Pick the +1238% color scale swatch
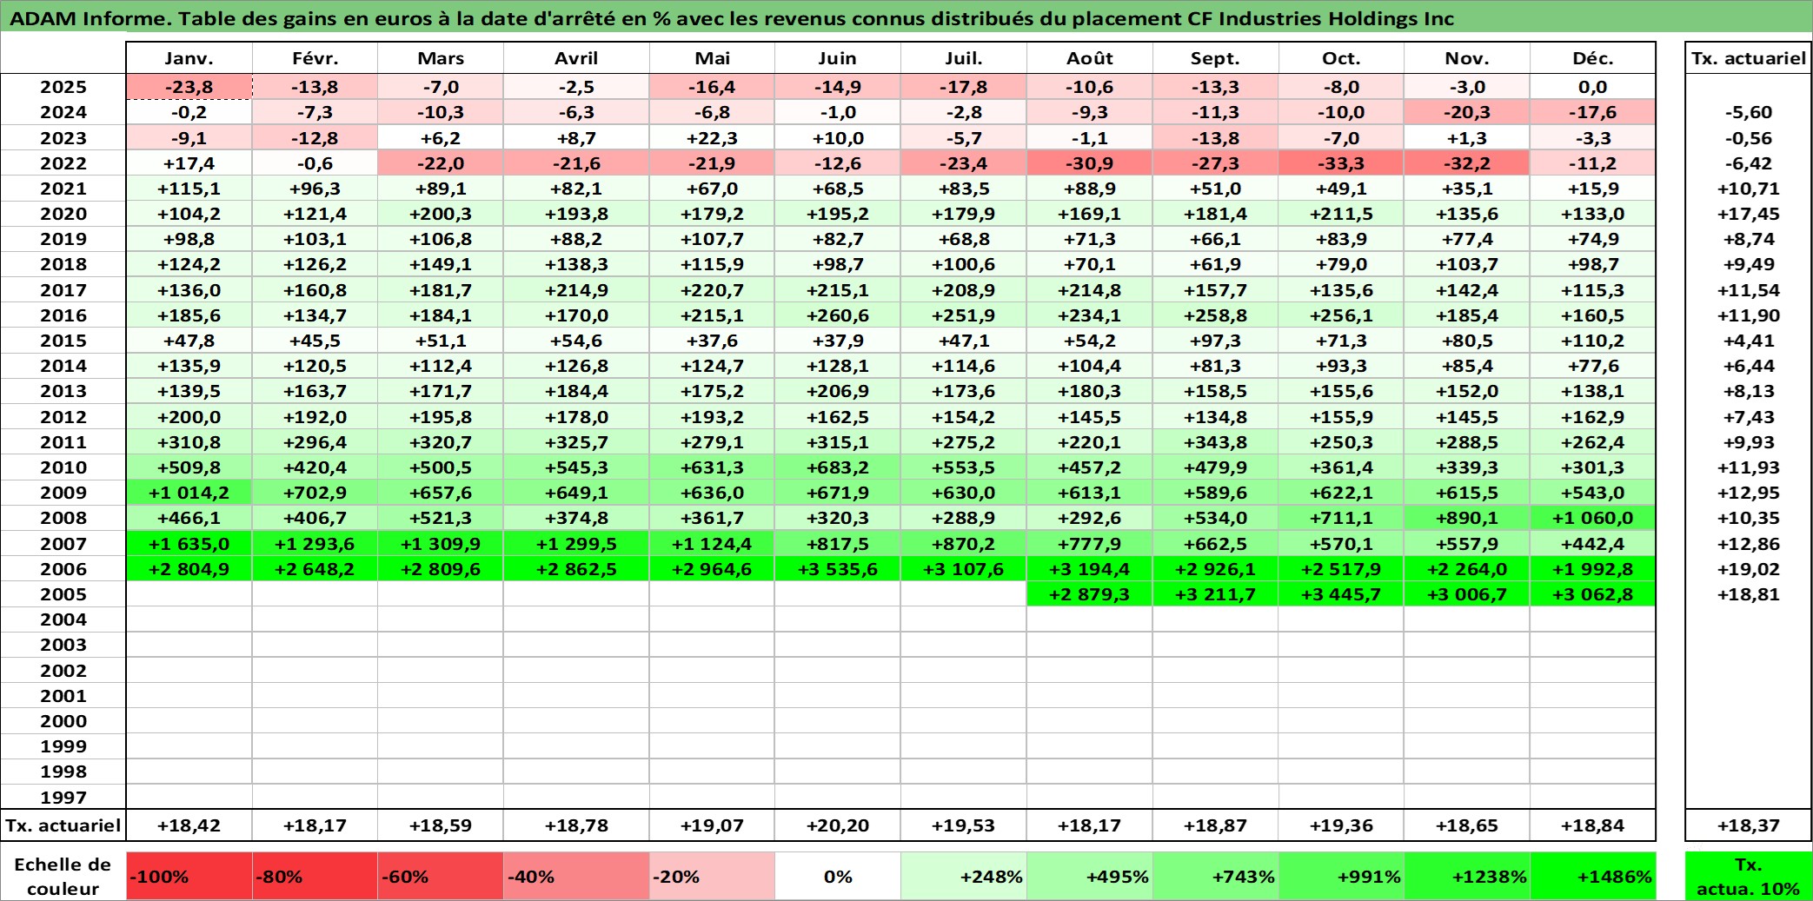This screenshot has height=901, width=1813. point(1467,877)
